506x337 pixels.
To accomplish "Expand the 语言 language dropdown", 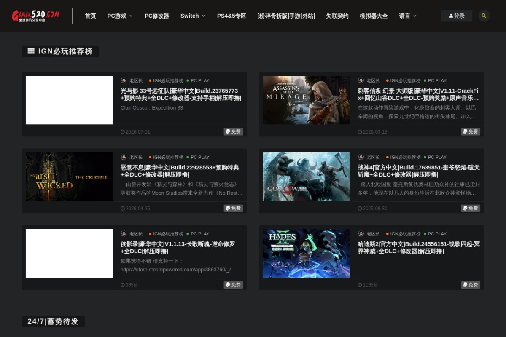I will pos(408,16).
